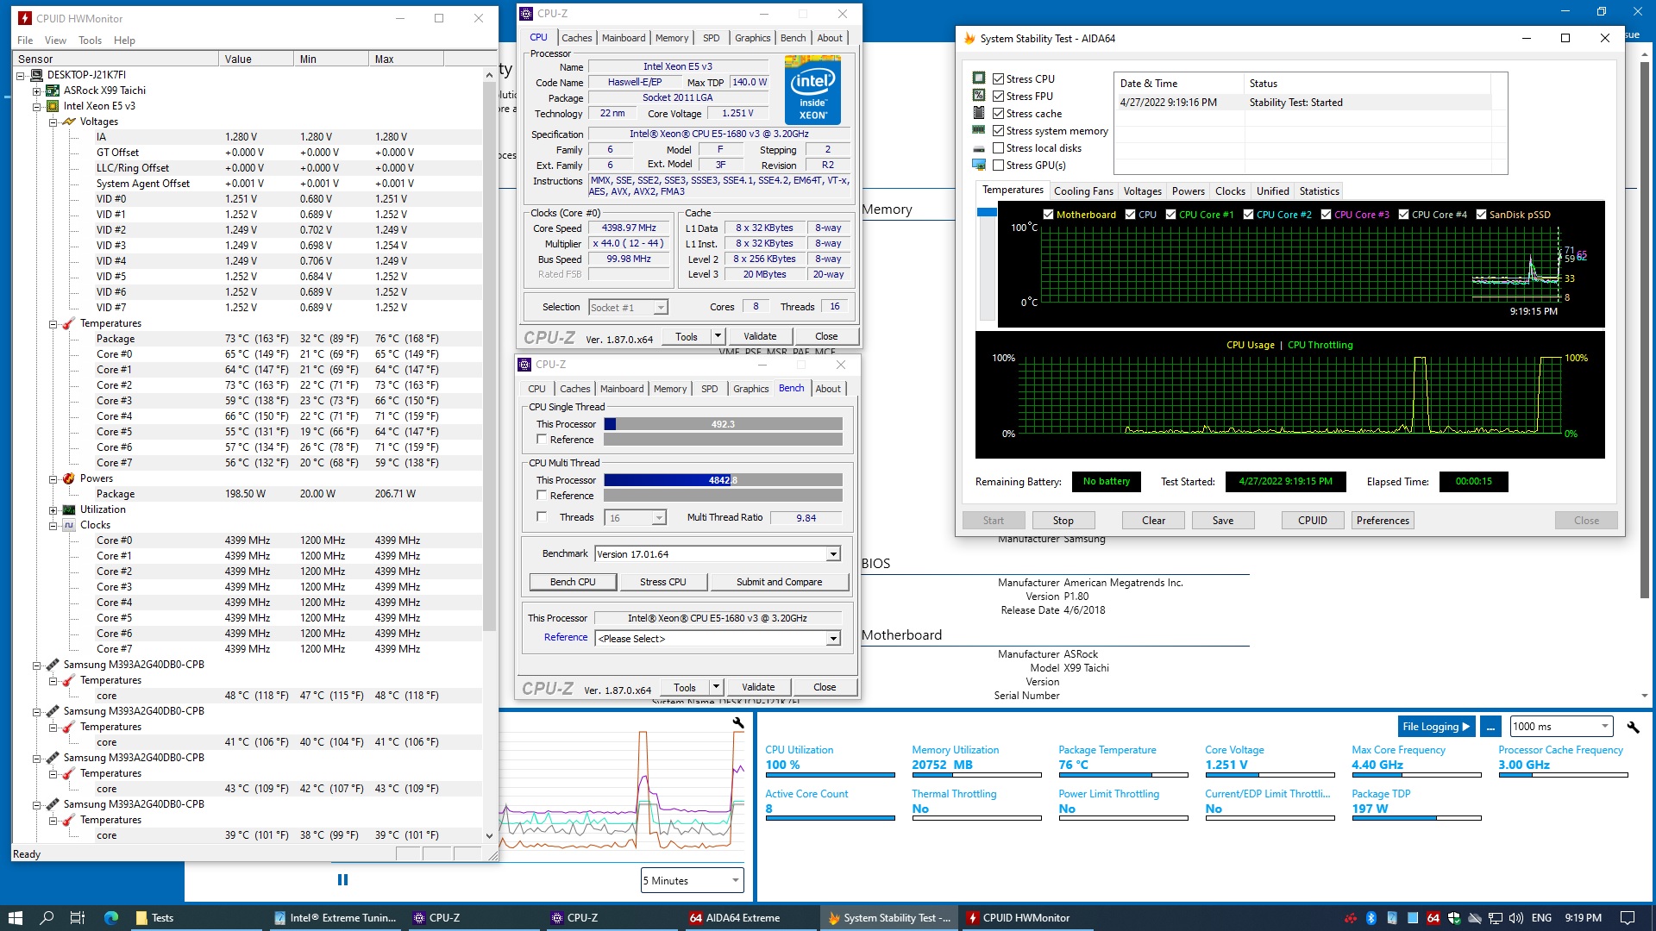
Task: Switch to the Cooling Fans tab
Action: [1083, 191]
